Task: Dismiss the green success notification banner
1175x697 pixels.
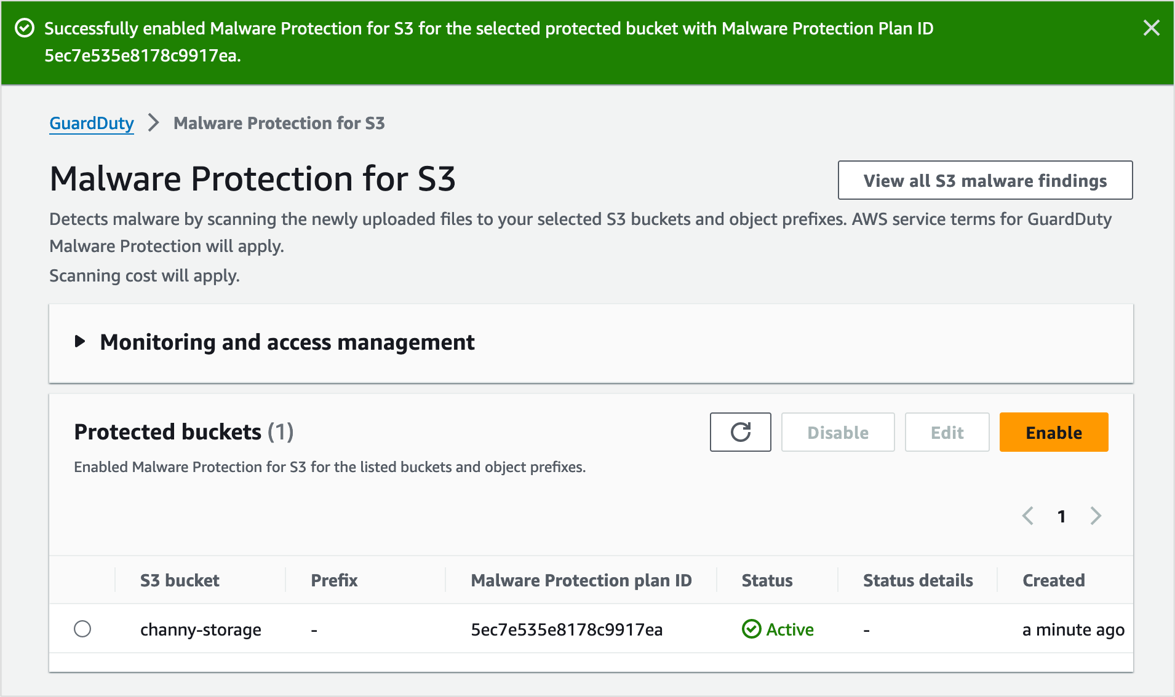Action: (x=1151, y=28)
